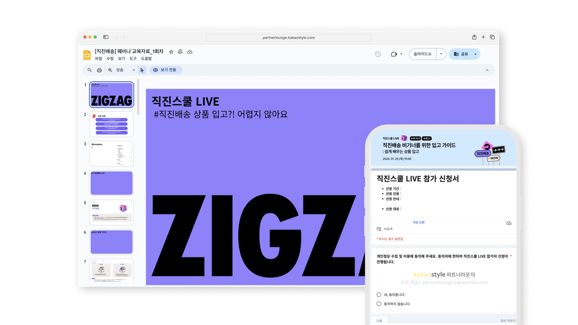Go forward with browser arrow
The height and width of the screenshot is (325, 578).
[124, 37]
